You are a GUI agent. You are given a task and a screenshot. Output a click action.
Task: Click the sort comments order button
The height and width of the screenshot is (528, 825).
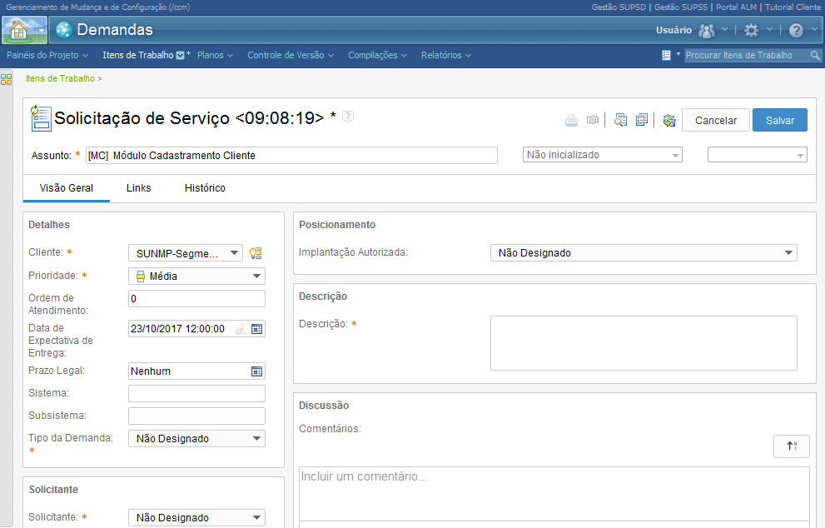792,446
